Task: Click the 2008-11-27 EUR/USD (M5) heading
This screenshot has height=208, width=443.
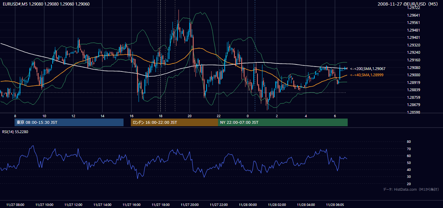Action: pos(408,4)
